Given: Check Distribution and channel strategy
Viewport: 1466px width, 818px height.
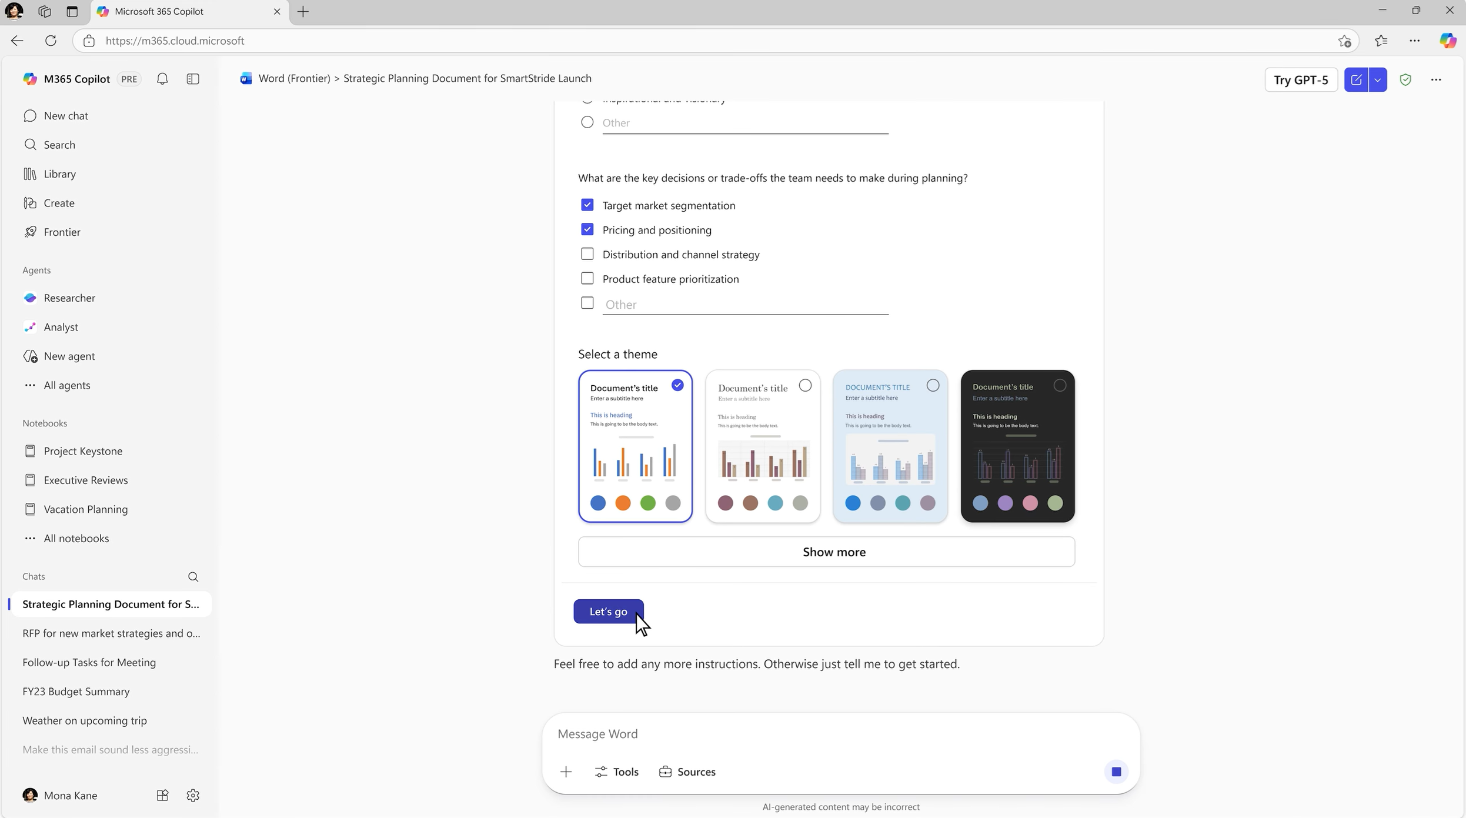Looking at the screenshot, I should [587, 254].
